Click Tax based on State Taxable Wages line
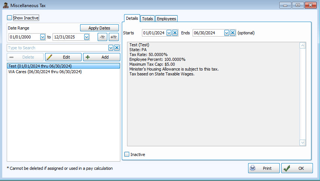The height and width of the screenshot is (181, 320). point(162,74)
